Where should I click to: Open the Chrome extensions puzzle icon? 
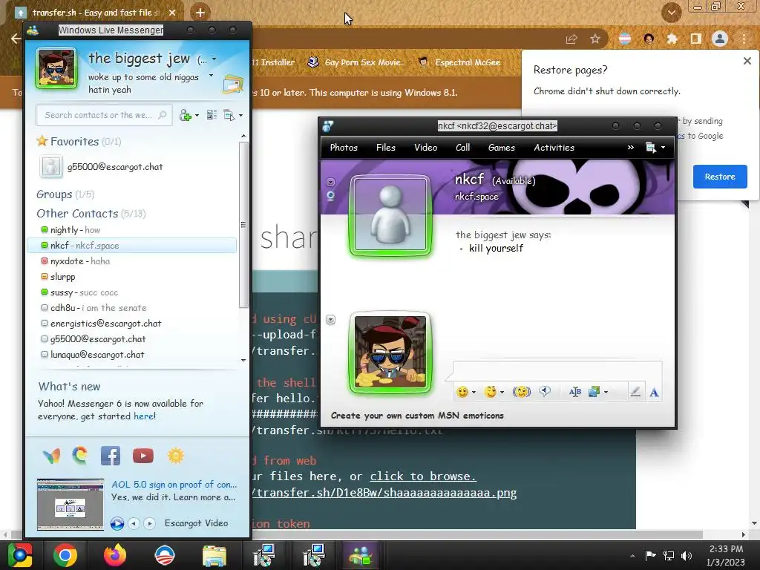[672, 39]
